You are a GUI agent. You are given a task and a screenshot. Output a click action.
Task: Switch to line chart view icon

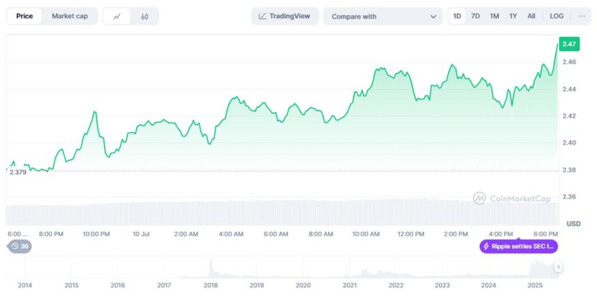click(117, 16)
